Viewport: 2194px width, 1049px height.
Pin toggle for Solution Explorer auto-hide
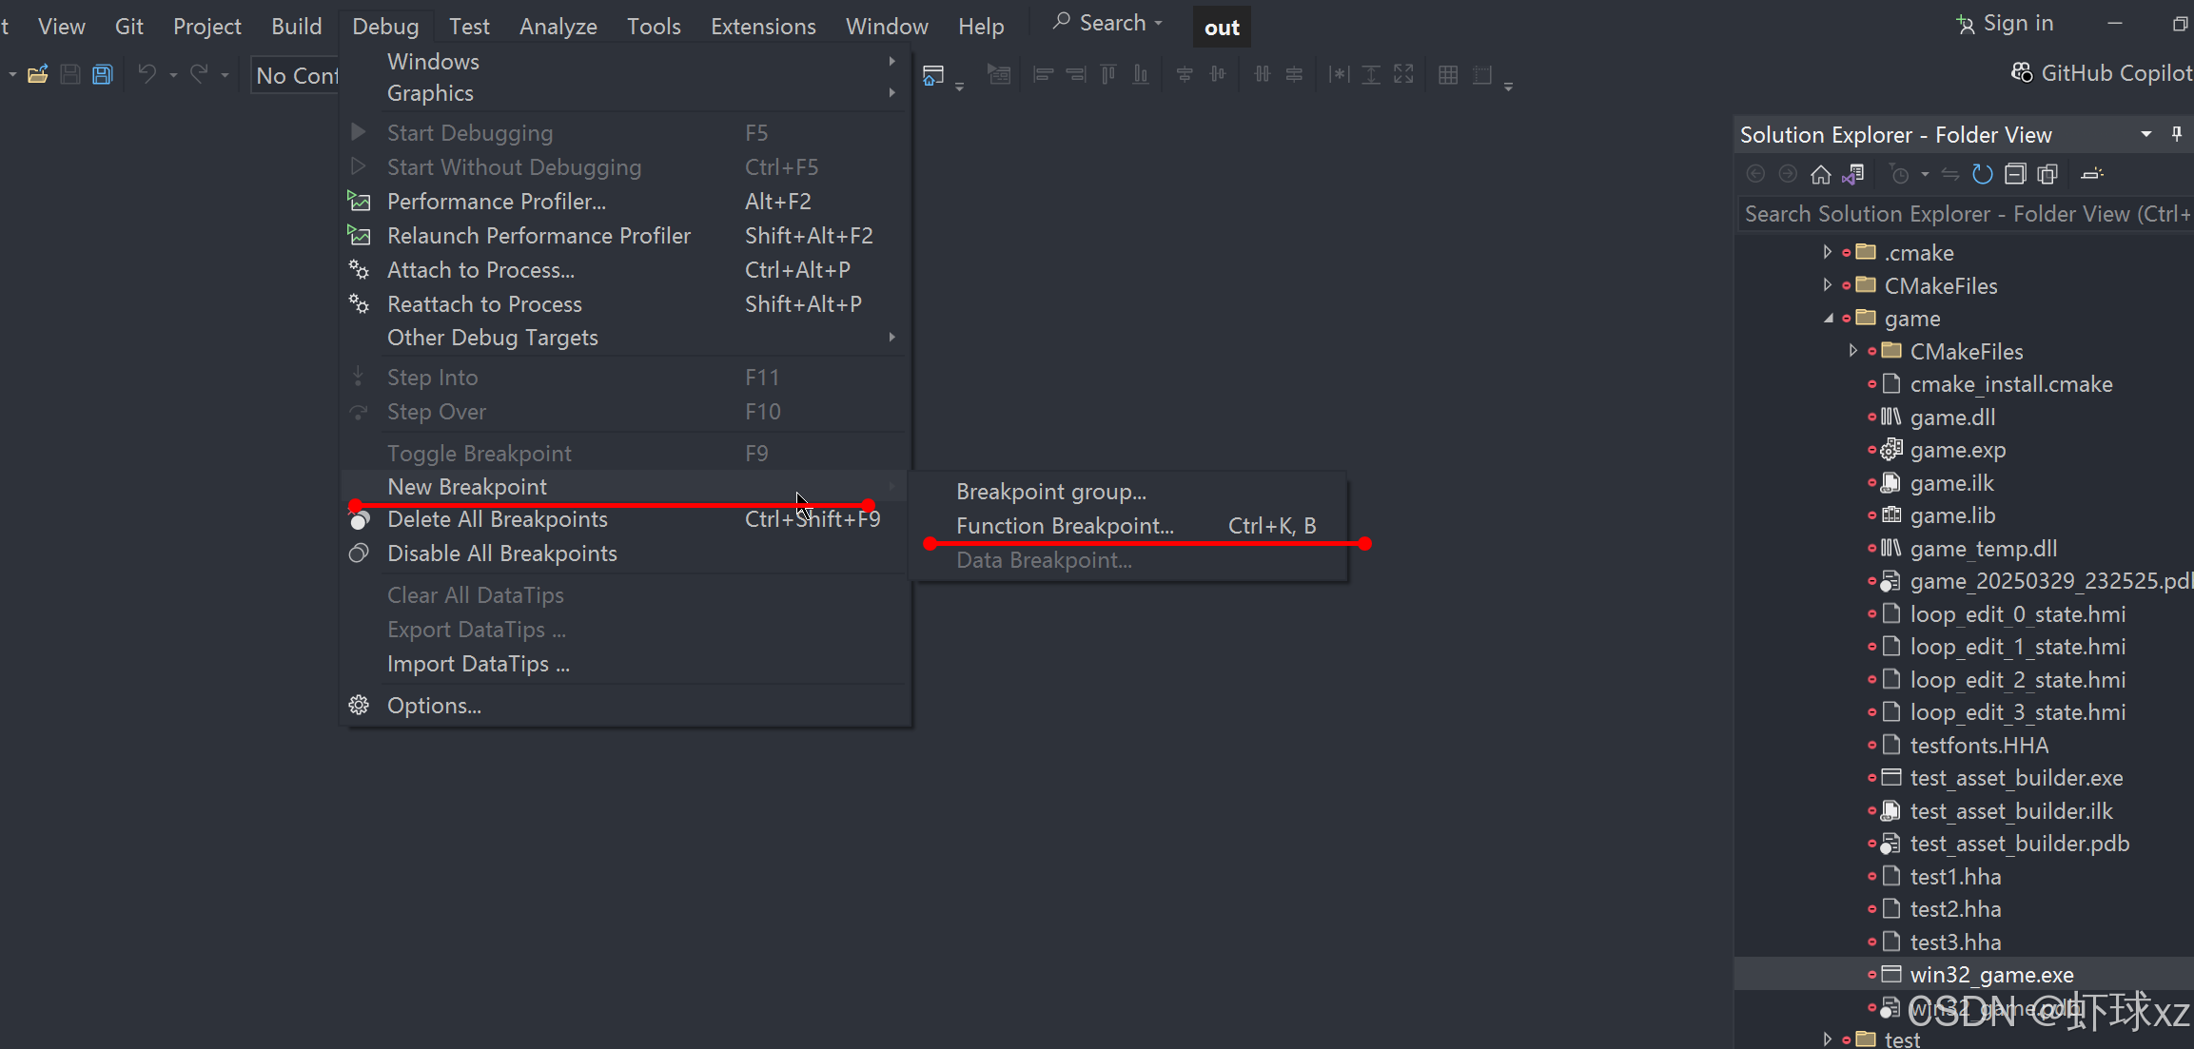point(2177,134)
